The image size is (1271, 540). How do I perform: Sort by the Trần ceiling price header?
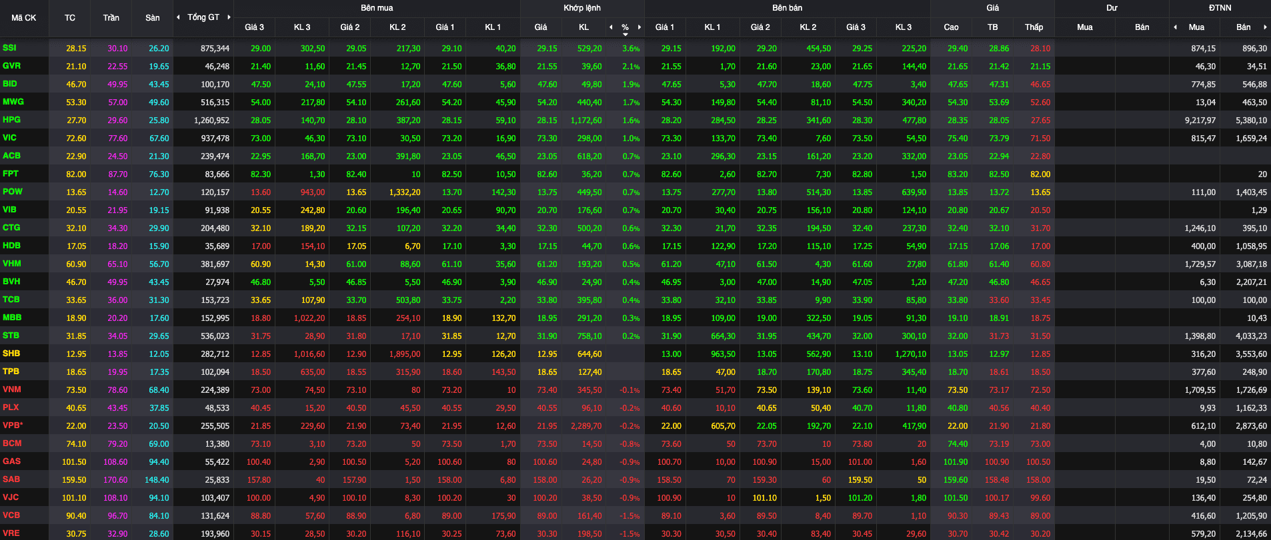pos(111,18)
